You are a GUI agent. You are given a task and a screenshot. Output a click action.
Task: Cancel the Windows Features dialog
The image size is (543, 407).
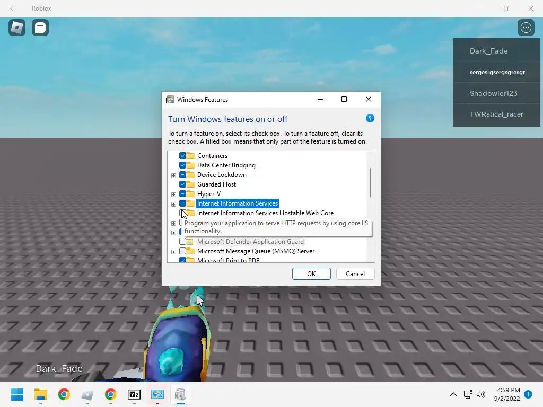click(x=355, y=274)
